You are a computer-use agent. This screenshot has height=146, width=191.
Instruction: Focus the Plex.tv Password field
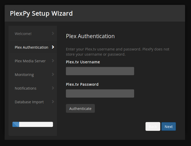(x=100, y=93)
